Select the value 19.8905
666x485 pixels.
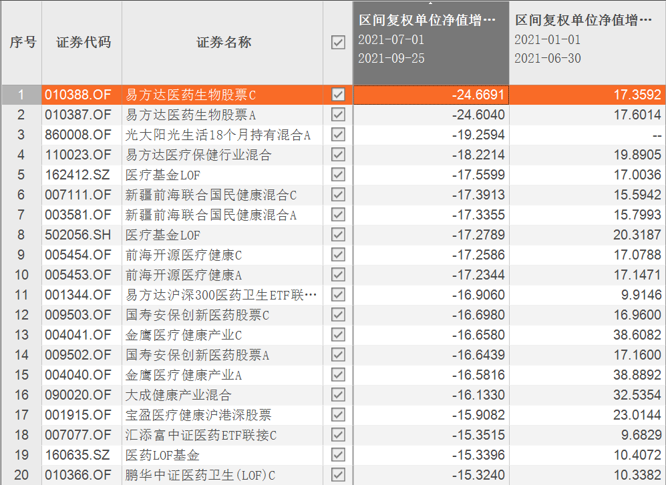[637, 155]
